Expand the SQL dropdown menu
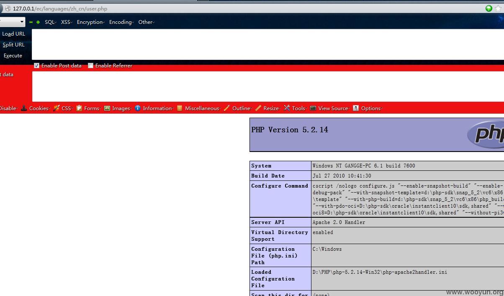Image resolution: width=504 pixels, height=296 pixels. click(x=51, y=22)
